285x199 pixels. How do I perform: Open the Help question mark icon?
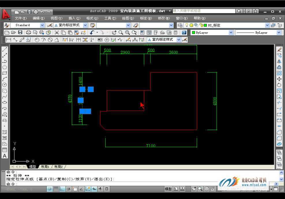point(184,32)
